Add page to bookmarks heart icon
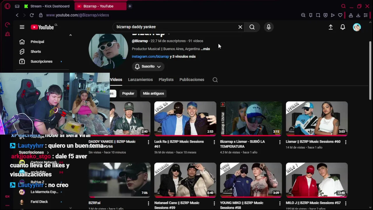The width and height of the screenshot is (373, 210). (340, 15)
